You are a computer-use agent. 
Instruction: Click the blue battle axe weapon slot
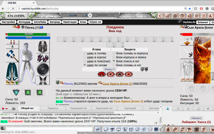pos(12,56)
